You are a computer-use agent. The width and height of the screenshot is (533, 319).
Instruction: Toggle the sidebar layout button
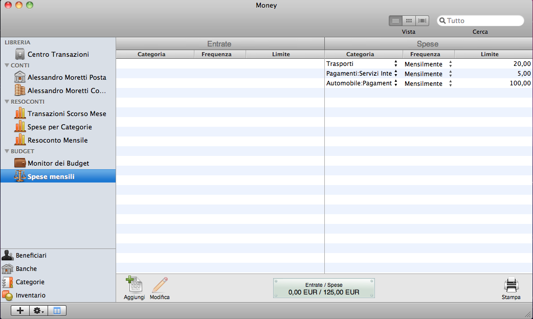click(x=57, y=310)
